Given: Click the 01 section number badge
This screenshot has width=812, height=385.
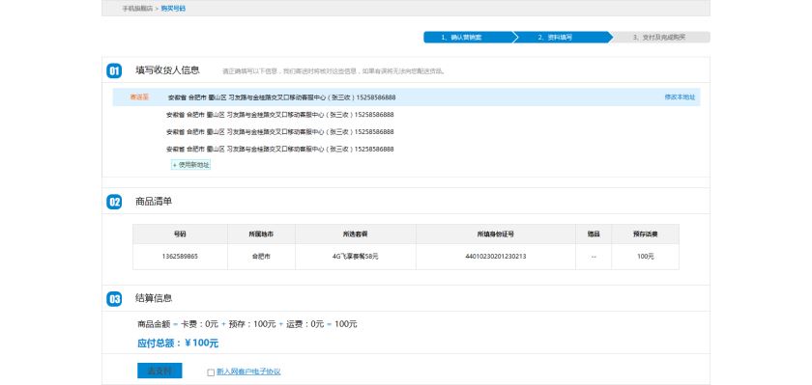Looking at the screenshot, I should tap(114, 70).
